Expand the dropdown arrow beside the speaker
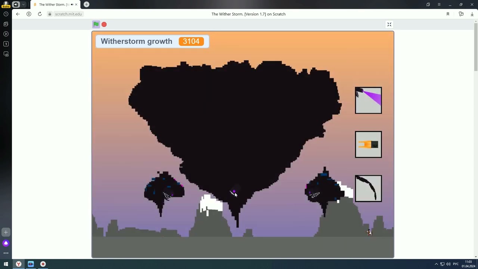This screenshot has width=478, height=269. (x=23, y=4)
